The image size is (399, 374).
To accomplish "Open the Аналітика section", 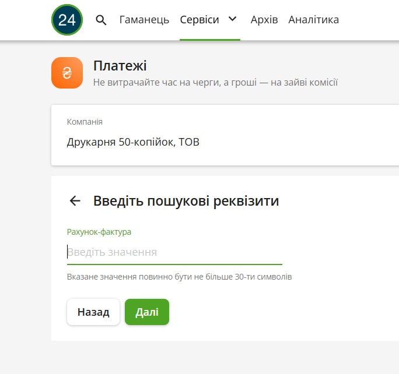I will [313, 20].
